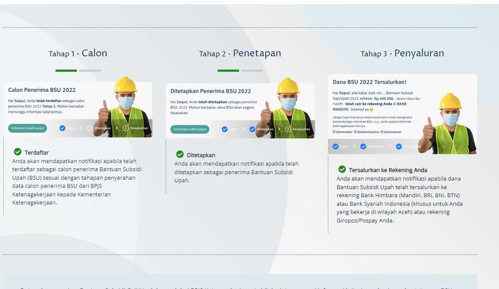This screenshot has height=289, width=499.
Task: Select the green slide indicator under Tahap 2
Action: pyautogui.click(x=228, y=70)
